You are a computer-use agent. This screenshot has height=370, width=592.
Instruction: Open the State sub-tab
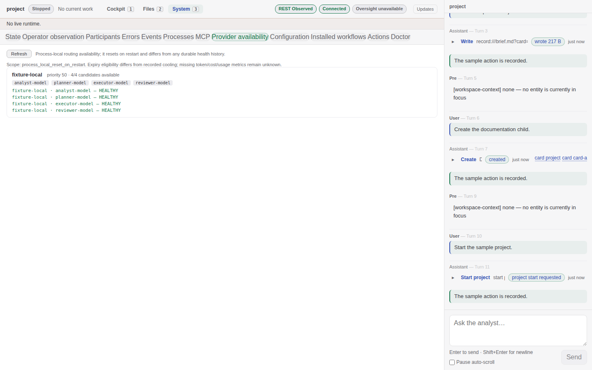[13, 37]
